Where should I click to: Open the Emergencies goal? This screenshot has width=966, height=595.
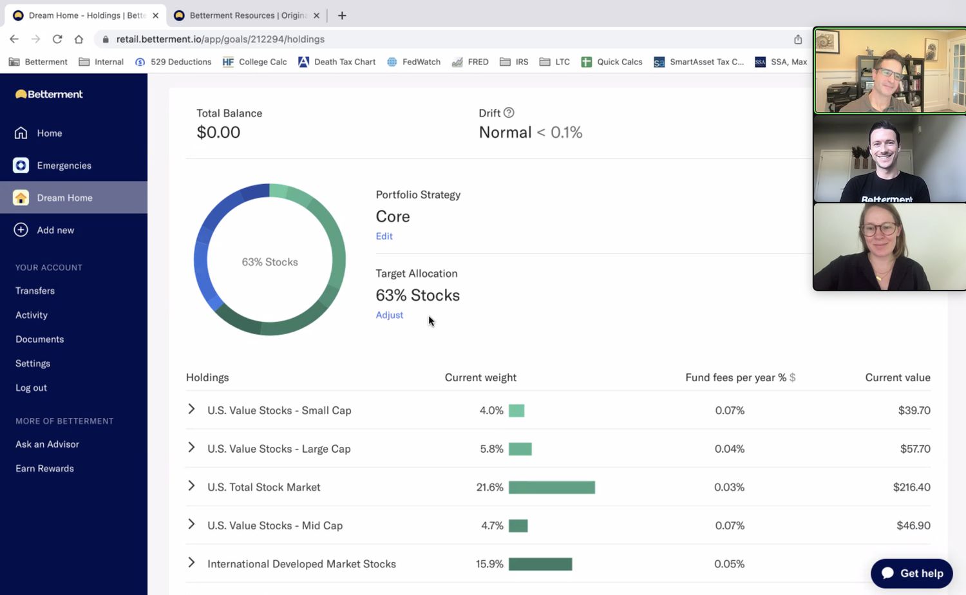(x=64, y=165)
